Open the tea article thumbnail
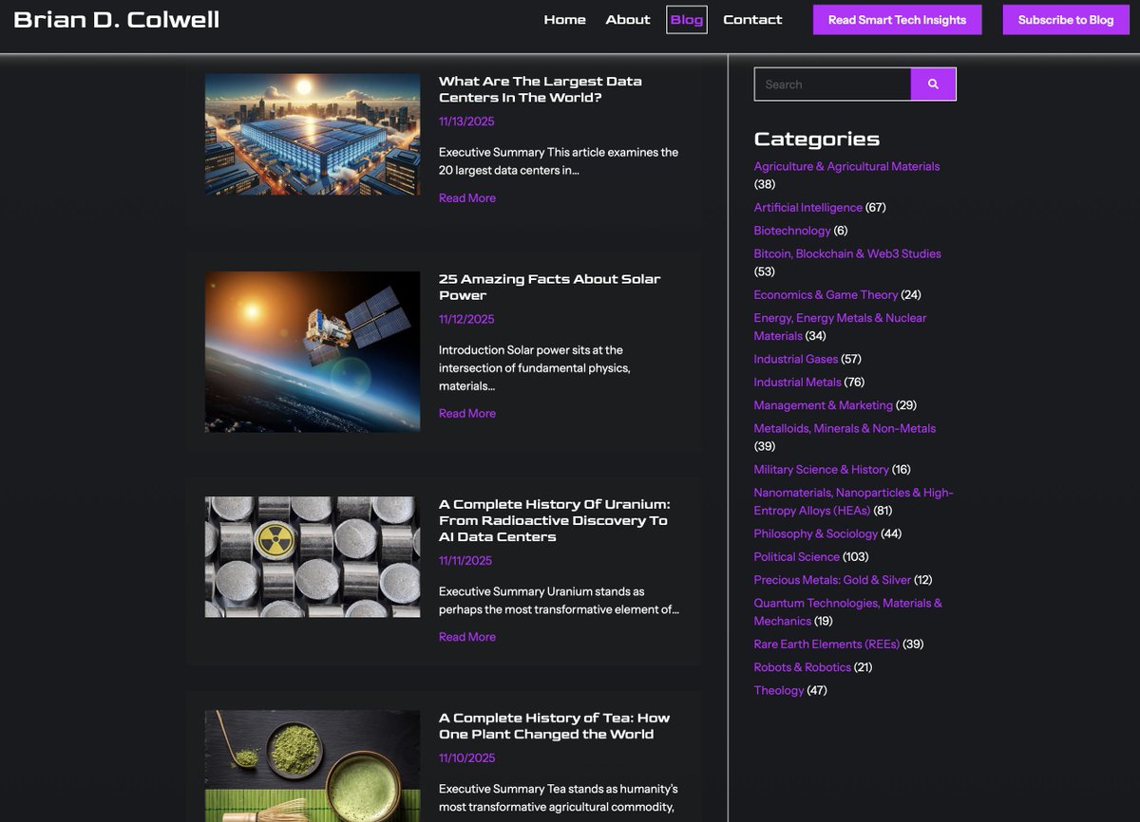This screenshot has height=822, width=1140. click(313, 766)
